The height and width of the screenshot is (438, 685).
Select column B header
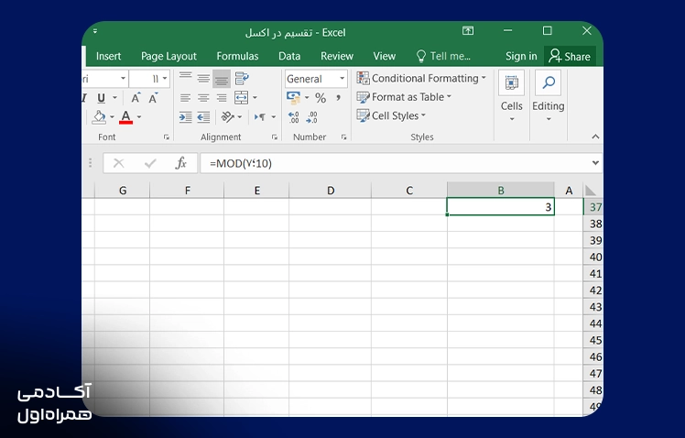click(x=501, y=191)
